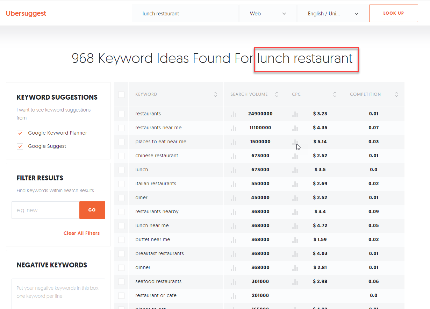
Task: Open search volume chart for restaurants row
Action: pyautogui.click(x=234, y=114)
